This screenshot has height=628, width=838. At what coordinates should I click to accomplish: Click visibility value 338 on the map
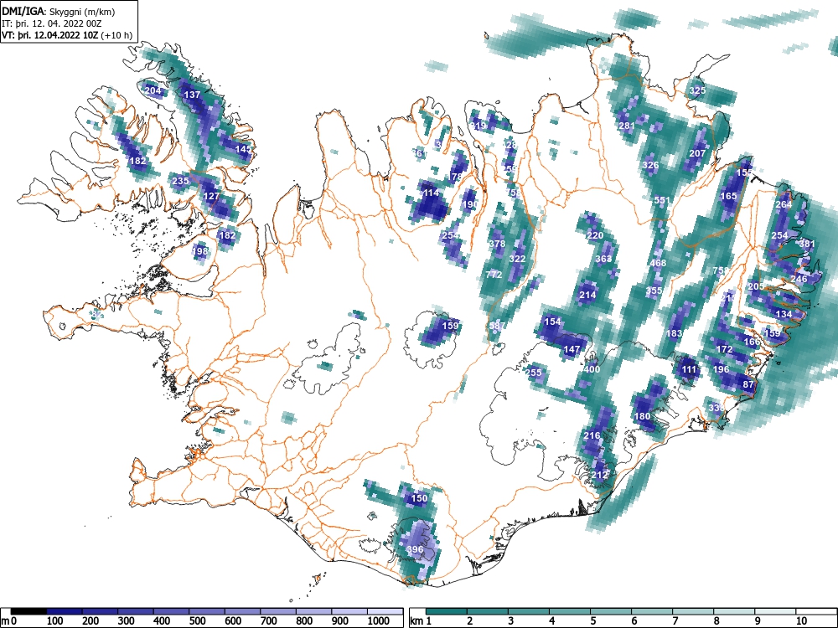click(x=716, y=408)
